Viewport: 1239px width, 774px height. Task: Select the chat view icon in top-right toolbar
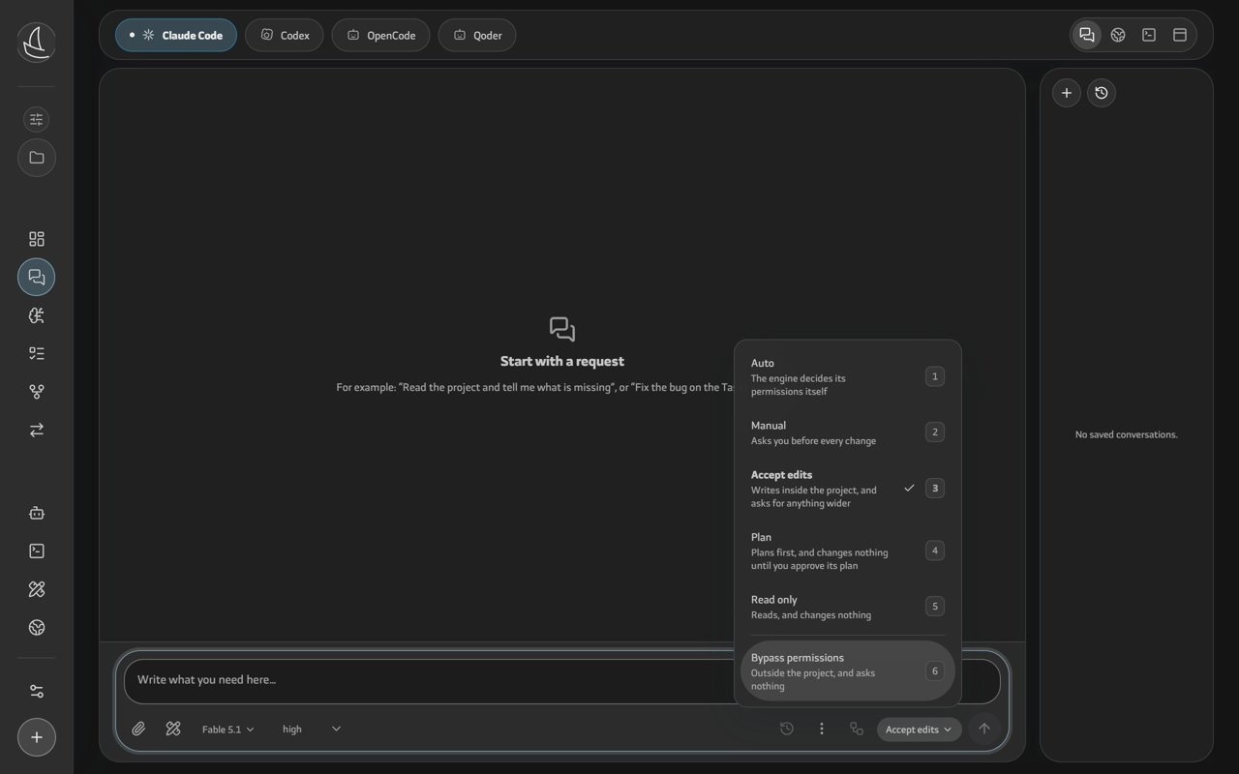(1087, 35)
